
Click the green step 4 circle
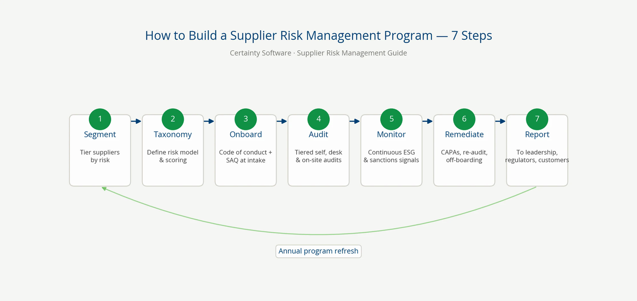(x=318, y=119)
